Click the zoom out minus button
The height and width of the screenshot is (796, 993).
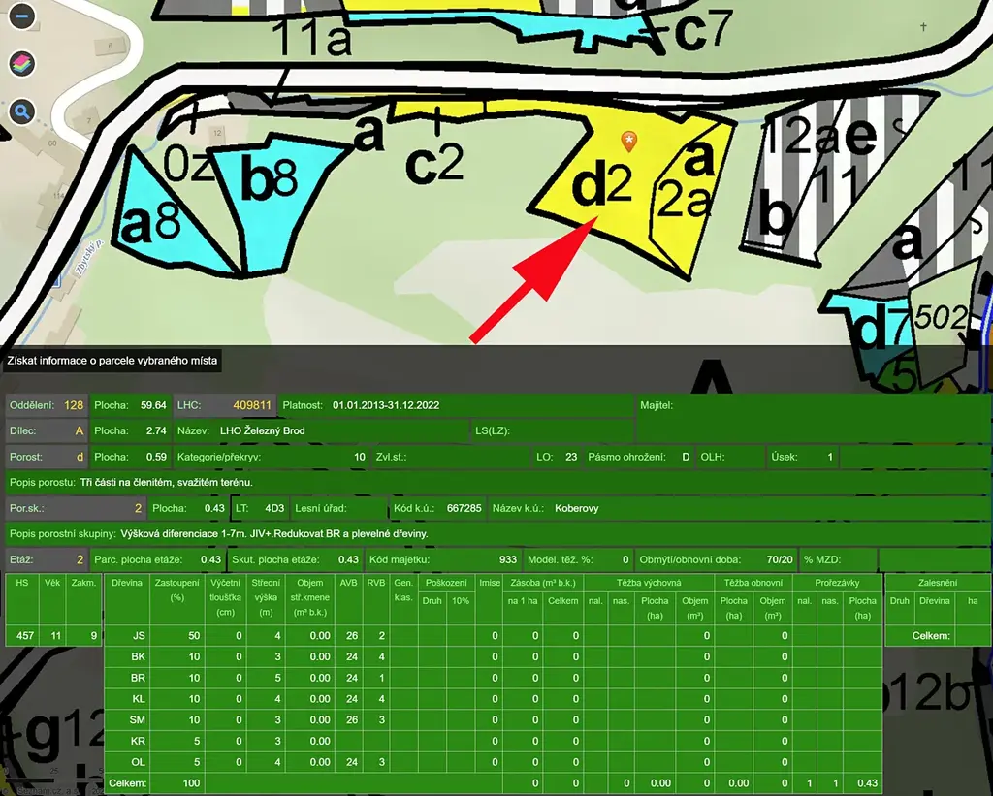tap(22, 16)
